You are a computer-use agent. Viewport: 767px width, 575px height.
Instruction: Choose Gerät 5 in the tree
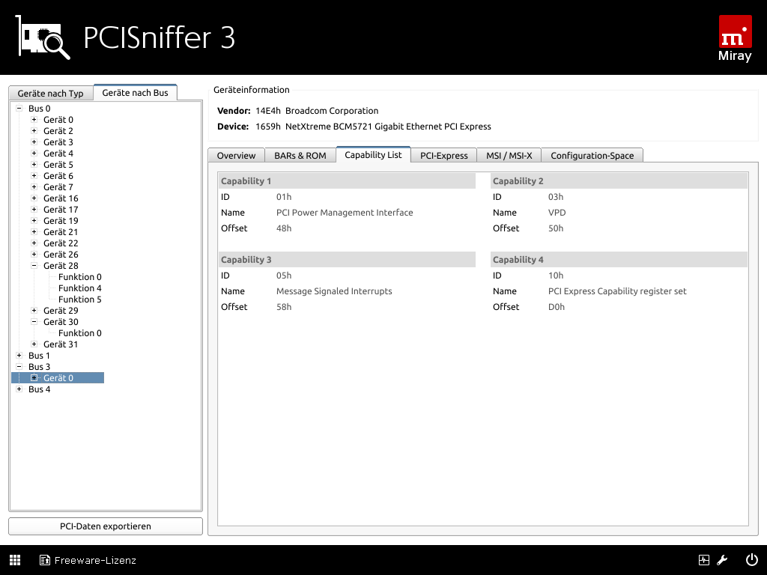click(58, 164)
